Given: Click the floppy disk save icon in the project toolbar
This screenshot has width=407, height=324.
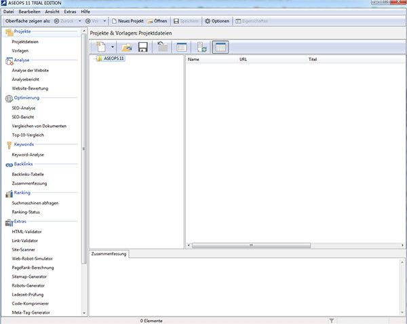Looking at the screenshot, I should pos(142,47).
